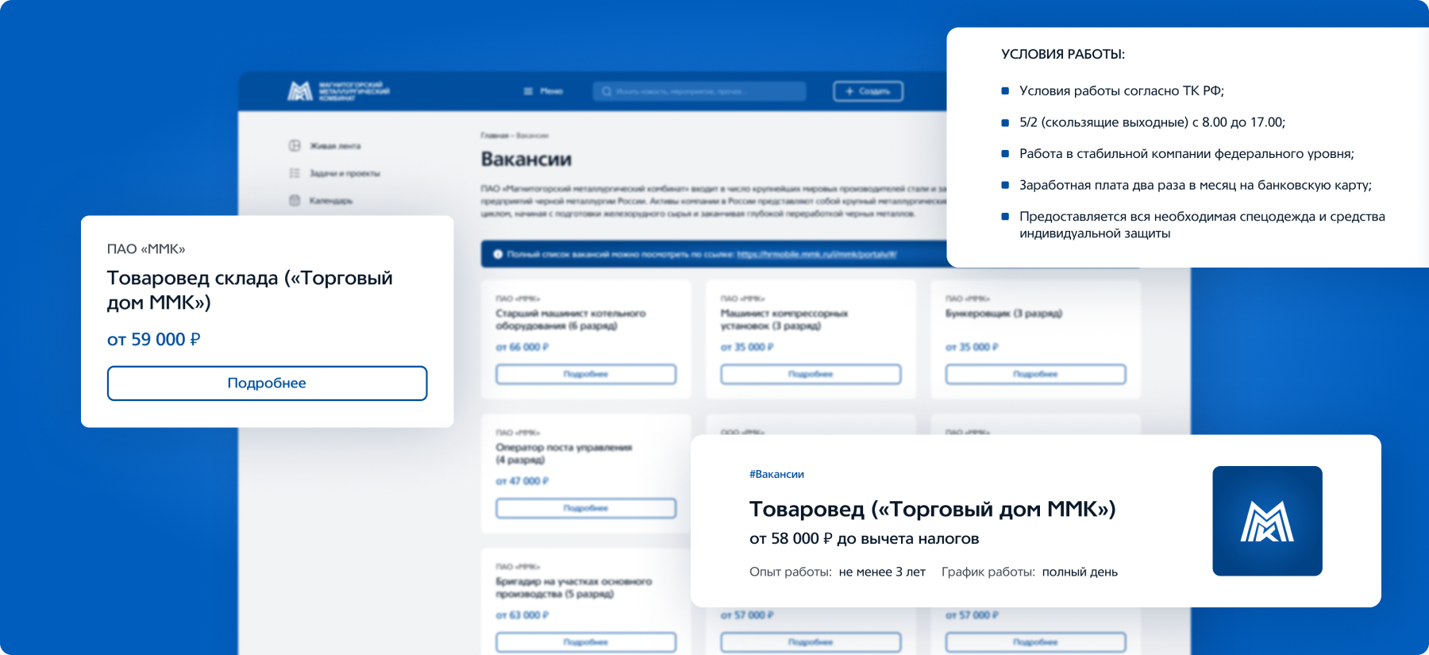Click the salary от 47 000 ₽
The height and width of the screenshot is (655, 1429).
coord(522,481)
